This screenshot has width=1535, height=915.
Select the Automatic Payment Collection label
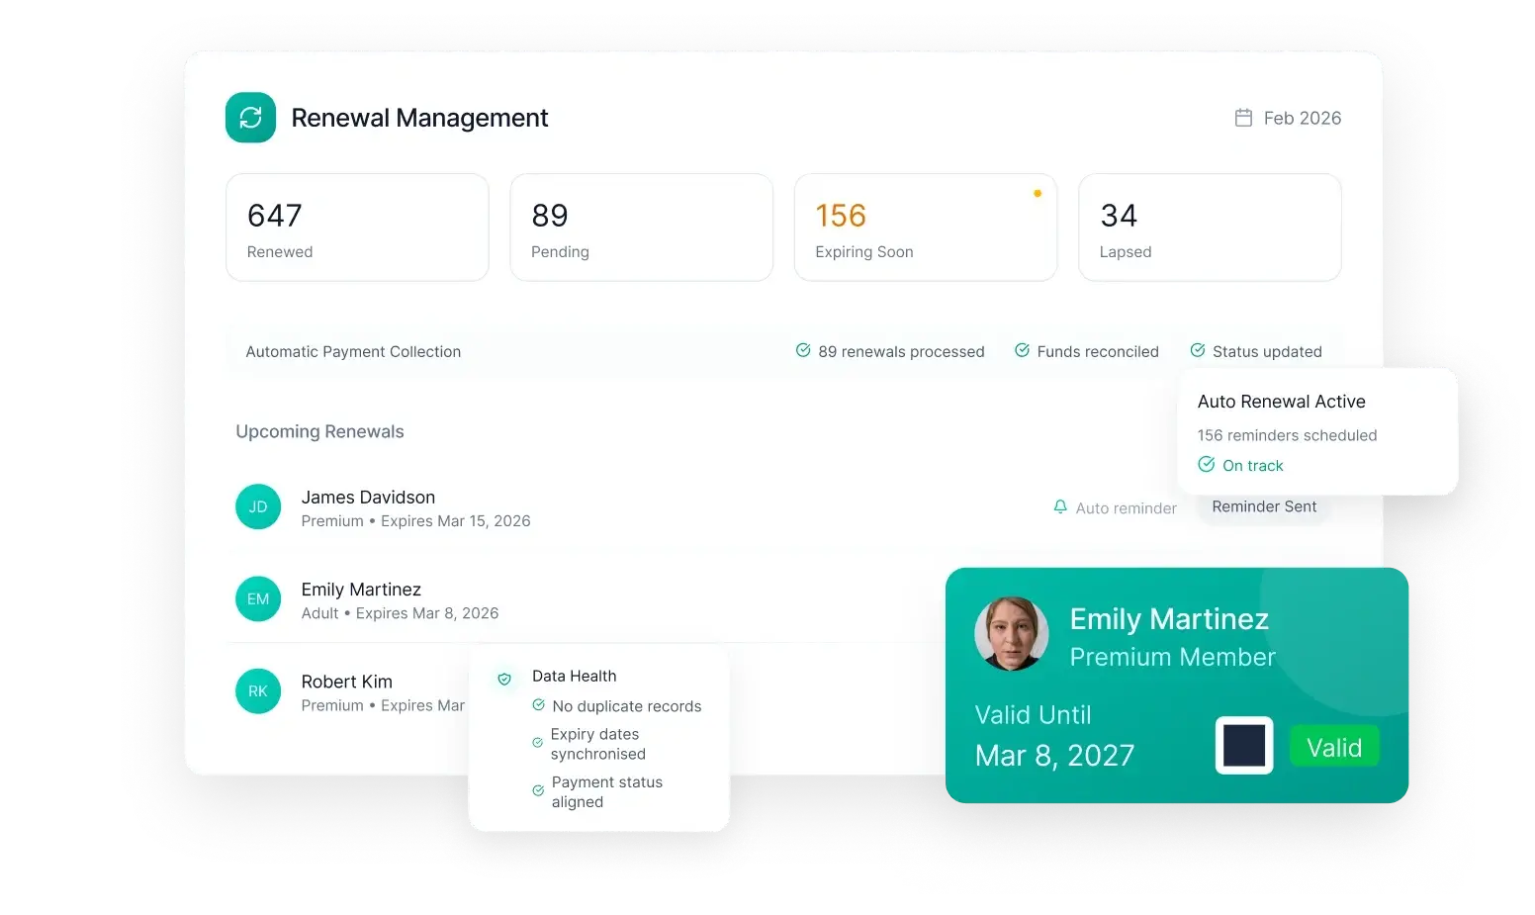click(x=353, y=351)
